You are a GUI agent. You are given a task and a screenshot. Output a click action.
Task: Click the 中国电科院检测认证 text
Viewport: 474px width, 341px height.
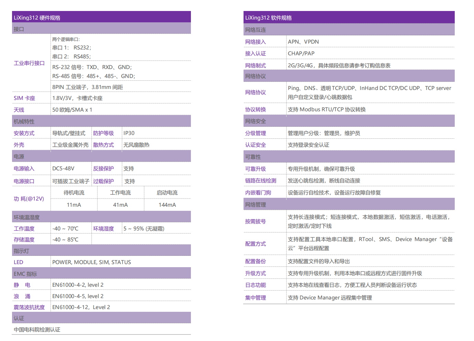[37, 330]
